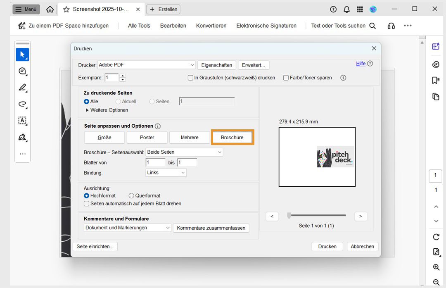Rotate the page view icon

point(436,237)
